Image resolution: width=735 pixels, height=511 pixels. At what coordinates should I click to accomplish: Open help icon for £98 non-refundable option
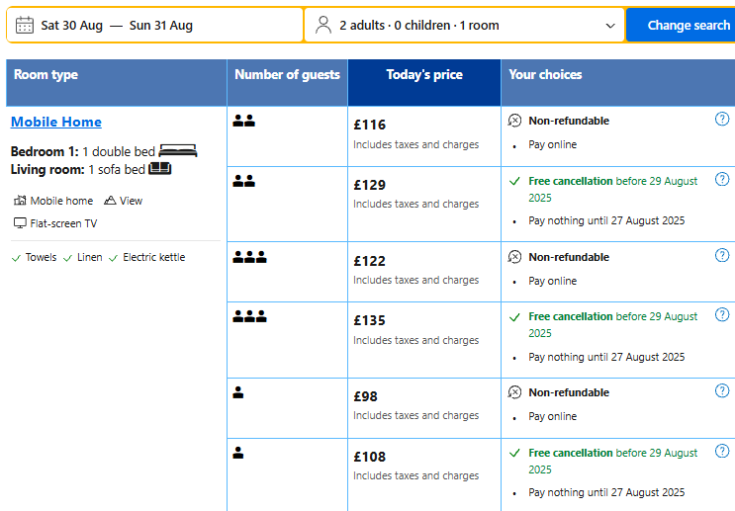point(722,391)
